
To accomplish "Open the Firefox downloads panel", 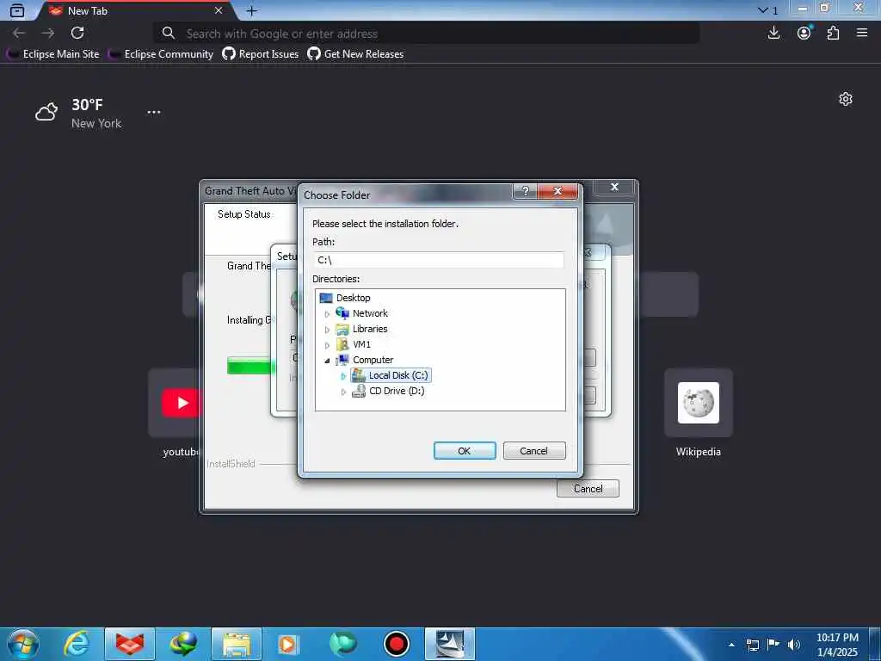I will (773, 34).
